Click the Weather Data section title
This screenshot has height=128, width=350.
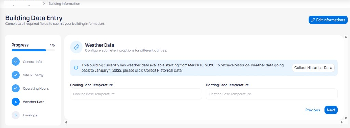click(99, 45)
